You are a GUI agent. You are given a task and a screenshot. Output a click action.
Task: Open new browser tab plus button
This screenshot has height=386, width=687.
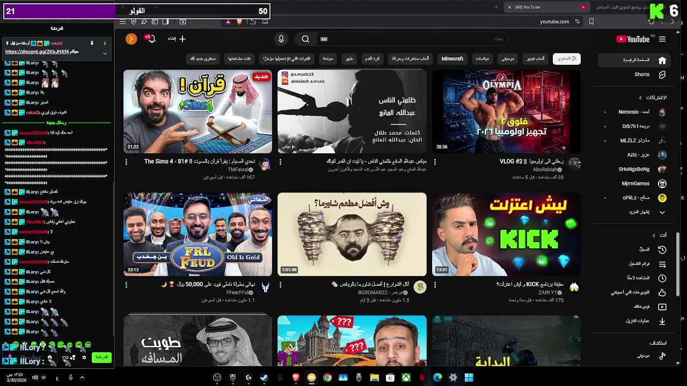(x=496, y=7)
